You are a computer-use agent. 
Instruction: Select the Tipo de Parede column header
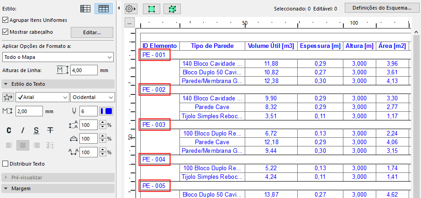tap(212, 46)
